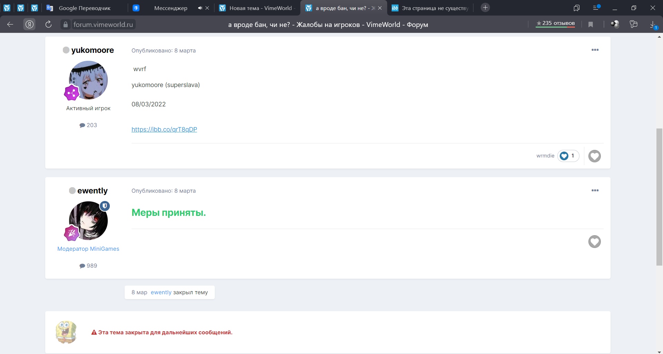The height and width of the screenshot is (354, 663).
Task: Open the options menu on ewently's post
Action: (595, 191)
